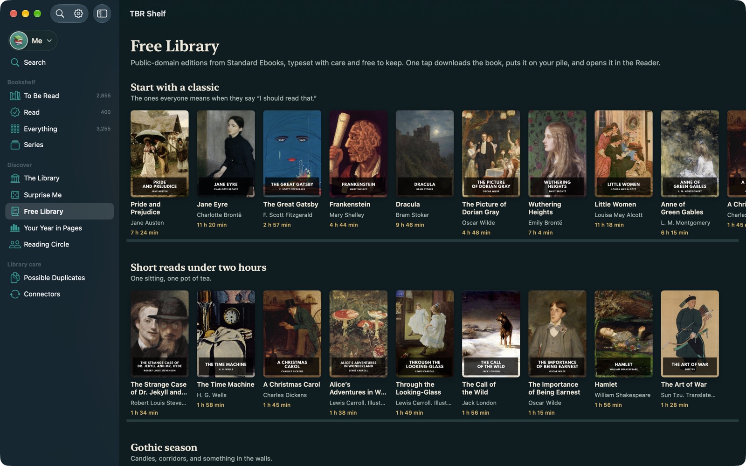
Task: Click The Great Gatsby title
Action: pyautogui.click(x=290, y=204)
